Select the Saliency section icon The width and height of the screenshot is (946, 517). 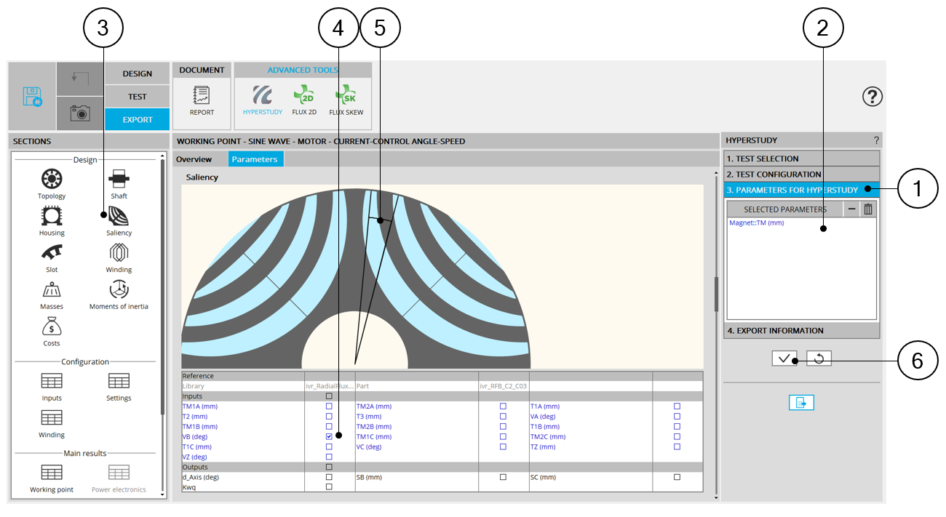[119, 215]
